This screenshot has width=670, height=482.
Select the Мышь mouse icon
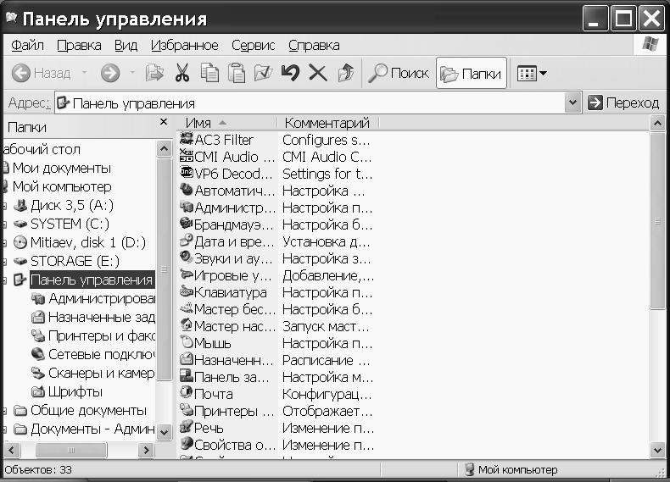[x=187, y=342]
